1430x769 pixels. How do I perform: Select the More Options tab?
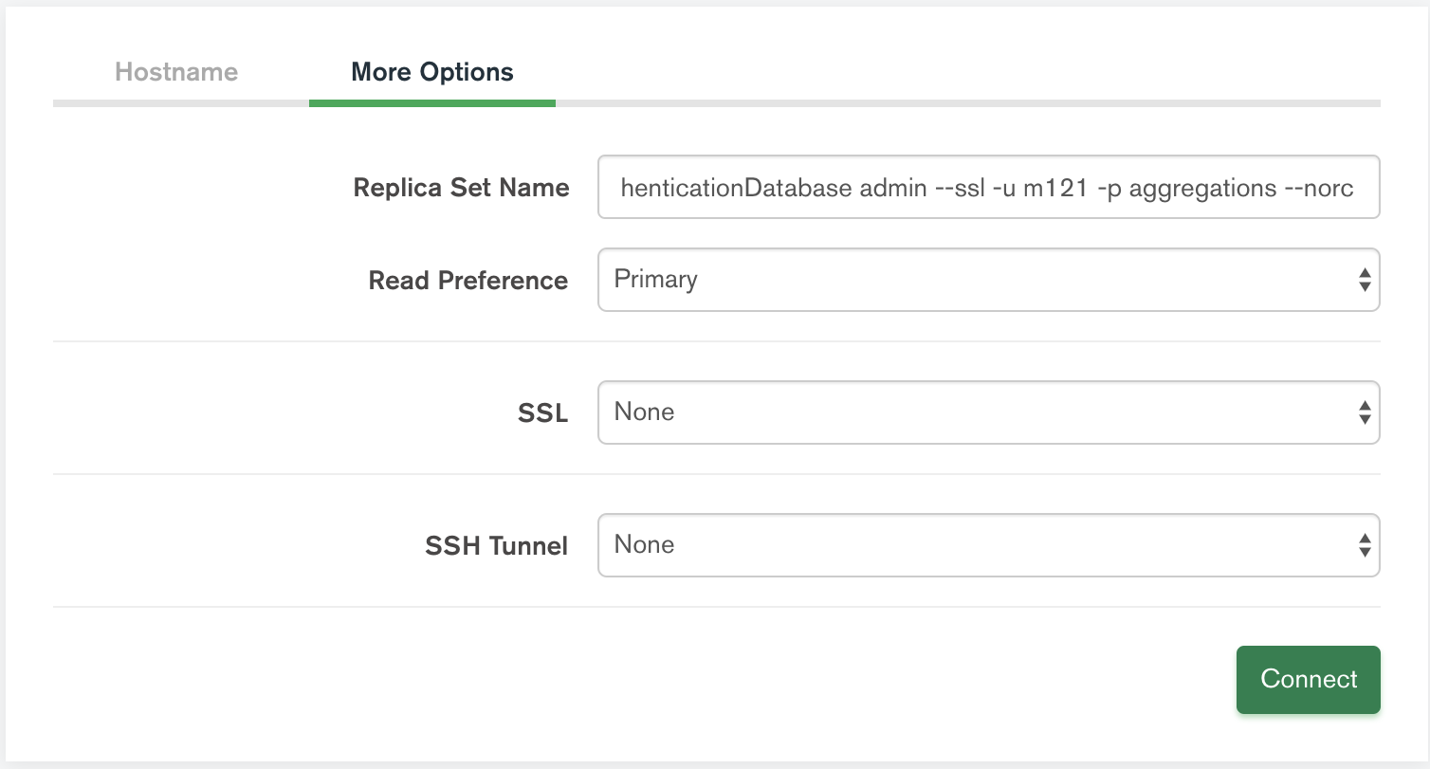click(432, 72)
